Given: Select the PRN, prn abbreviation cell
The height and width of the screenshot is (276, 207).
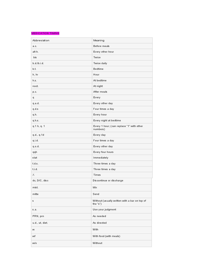Looking at the screenshot, I should pyautogui.click(x=39, y=216).
